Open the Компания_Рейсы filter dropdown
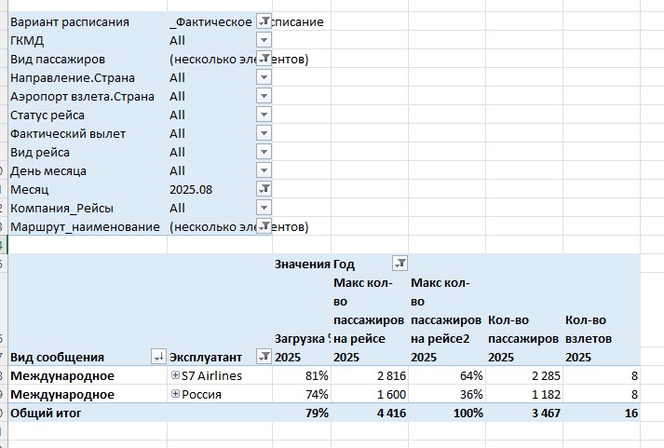664x448 pixels. 264,208
